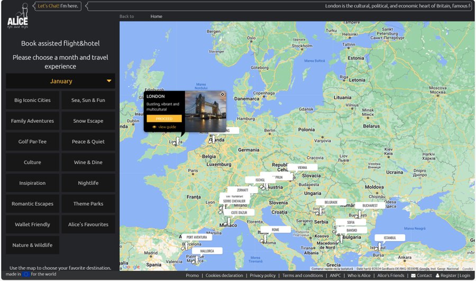Toggle the Snow Escape travel experience

point(88,121)
